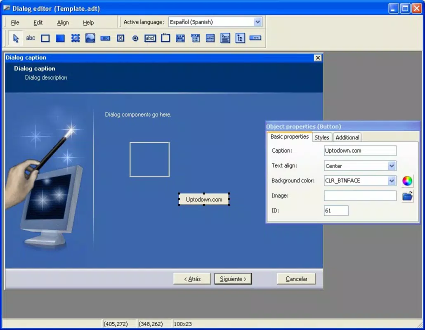Image resolution: width=425 pixels, height=330 pixels.
Task: Select the empty frame on dialog canvas
Action: point(150,160)
